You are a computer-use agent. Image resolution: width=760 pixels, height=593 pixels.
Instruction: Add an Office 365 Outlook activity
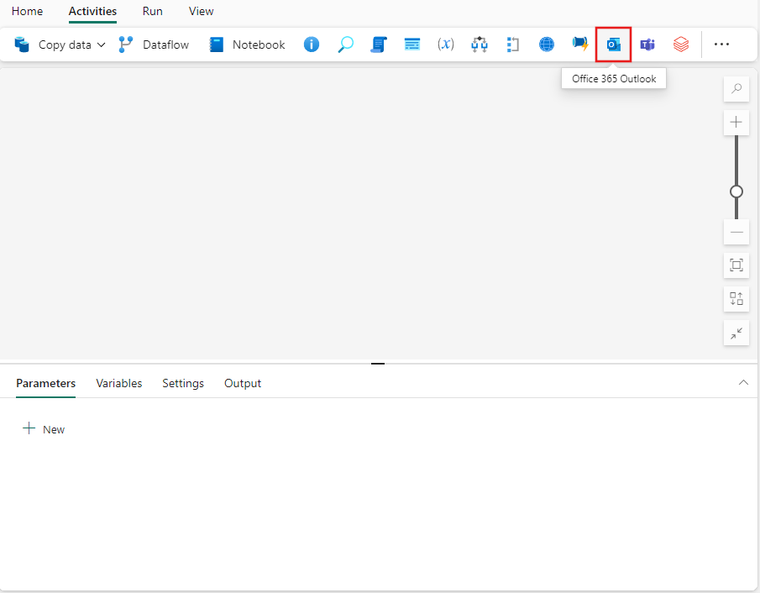point(614,44)
